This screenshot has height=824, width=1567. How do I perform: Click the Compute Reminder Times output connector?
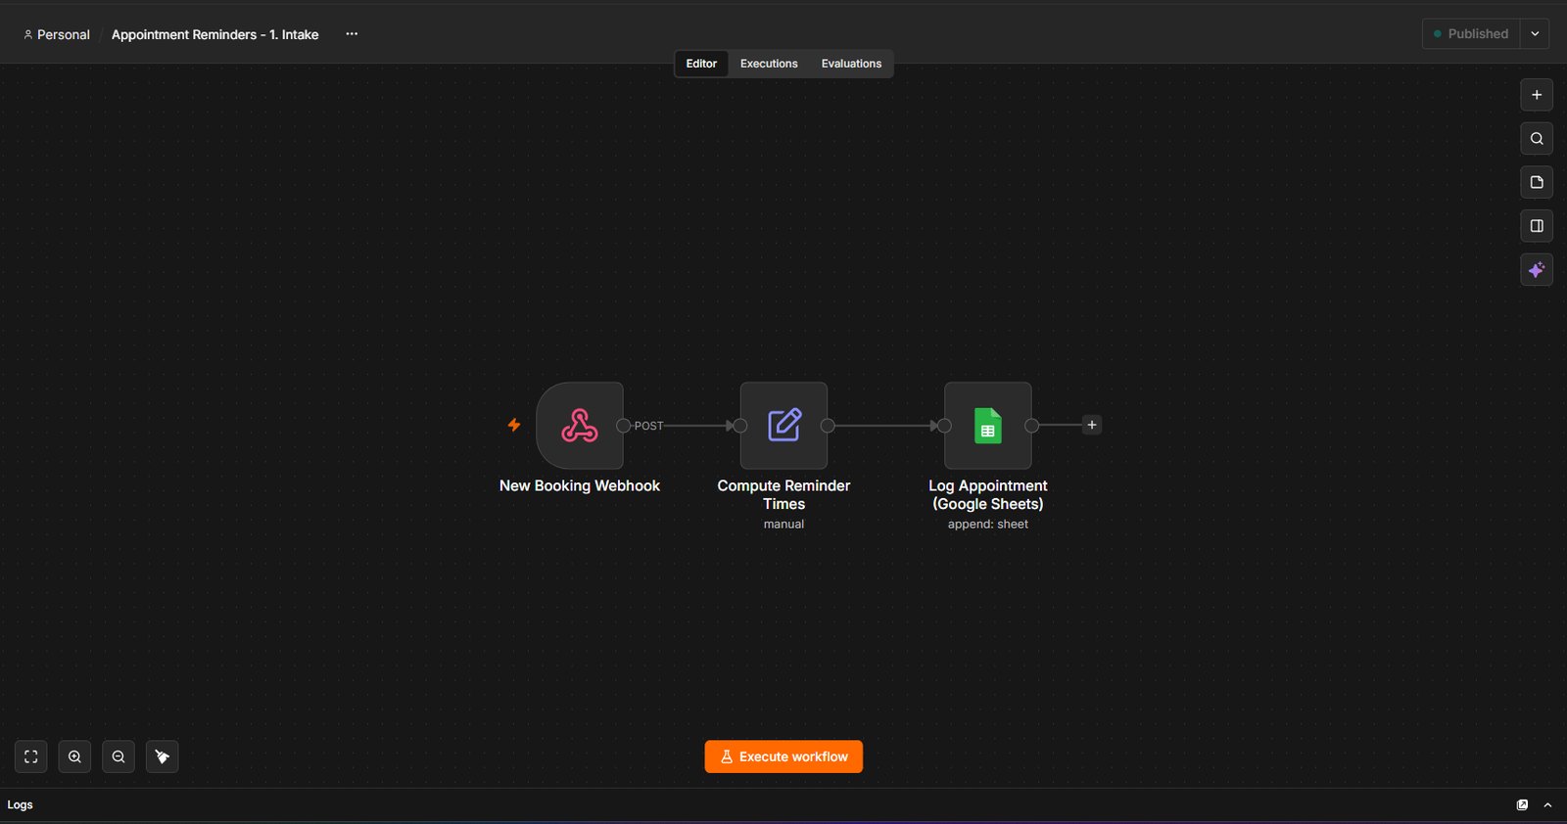(x=828, y=426)
